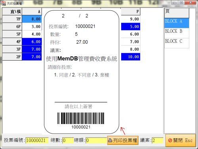
Task: Select BLOCK A in the page list
Action: coord(177,23)
